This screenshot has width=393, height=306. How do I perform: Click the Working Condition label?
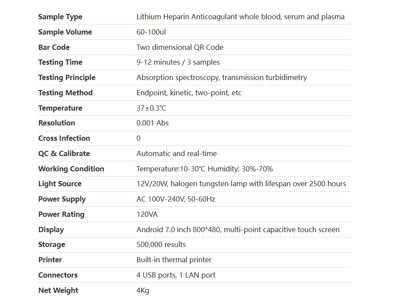[71, 169]
